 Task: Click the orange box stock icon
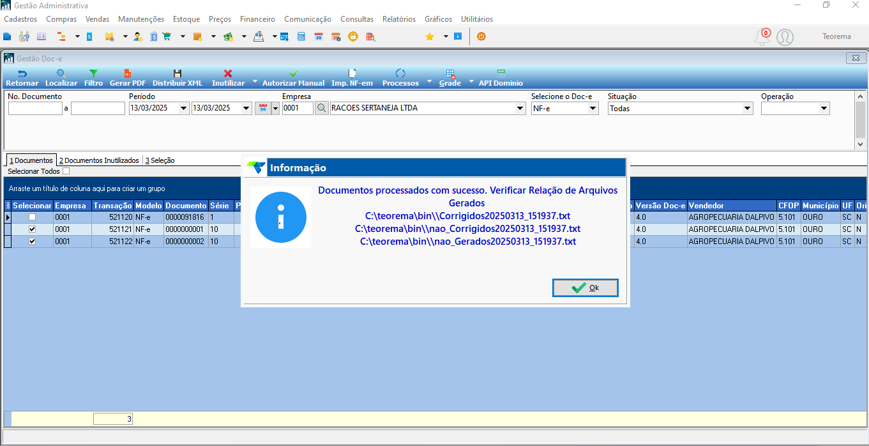(x=197, y=36)
